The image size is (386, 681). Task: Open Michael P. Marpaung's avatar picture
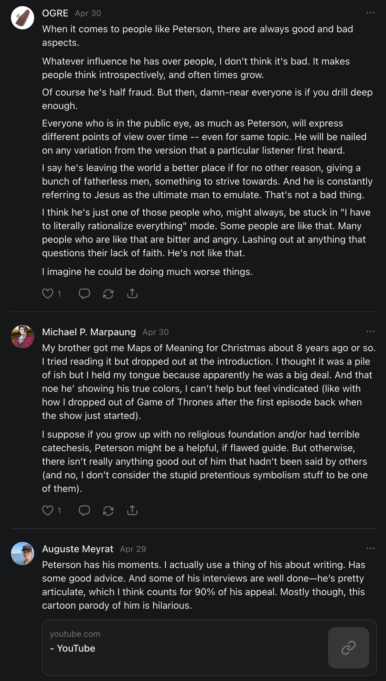pyautogui.click(x=23, y=337)
